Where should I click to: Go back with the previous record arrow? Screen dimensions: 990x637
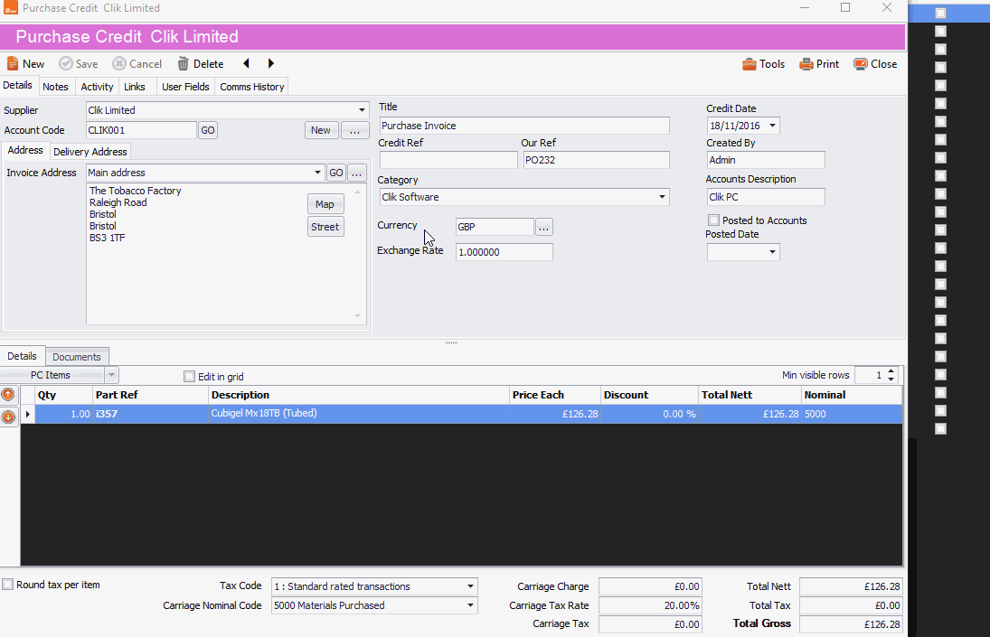tap(245, 63)
